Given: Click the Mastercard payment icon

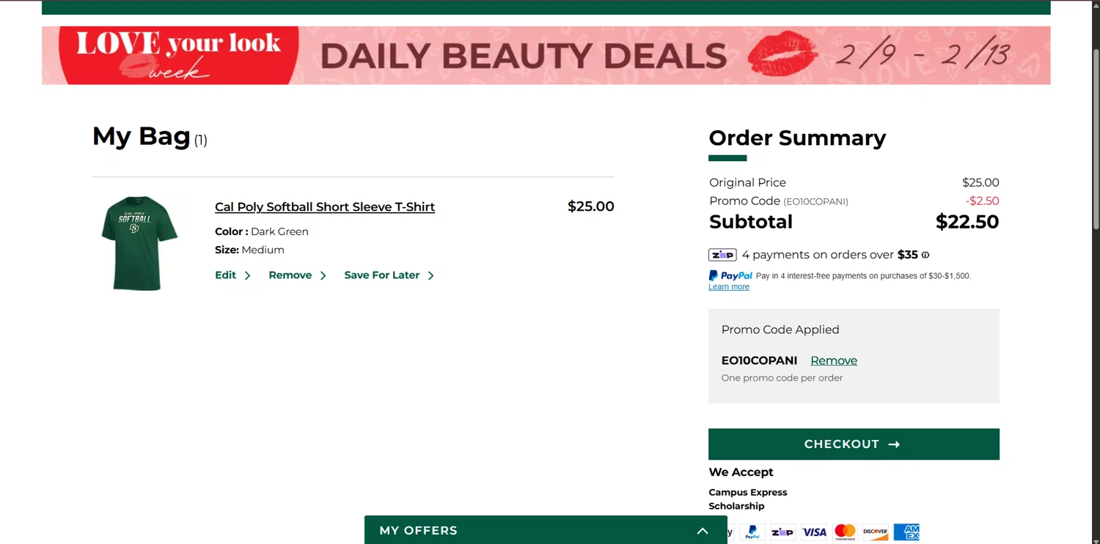Looking at the screenshot, I should click(x=845, y=532).
